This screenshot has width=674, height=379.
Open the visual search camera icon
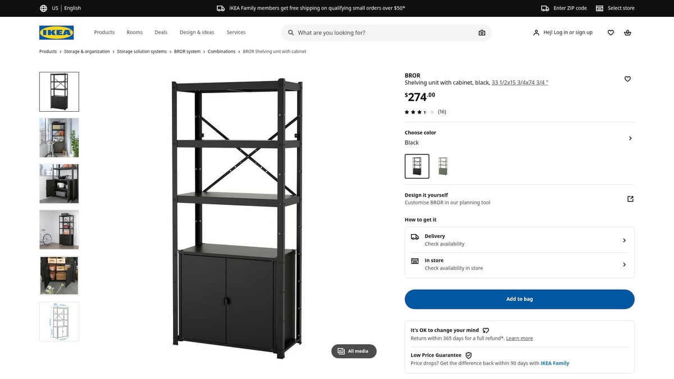[x=481, y=32]
